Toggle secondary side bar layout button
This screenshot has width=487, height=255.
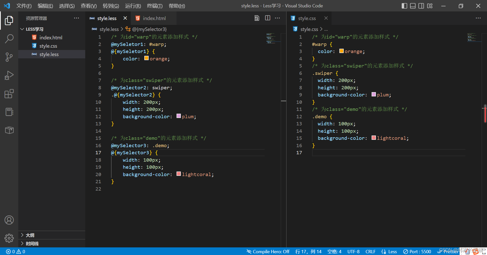421,6
